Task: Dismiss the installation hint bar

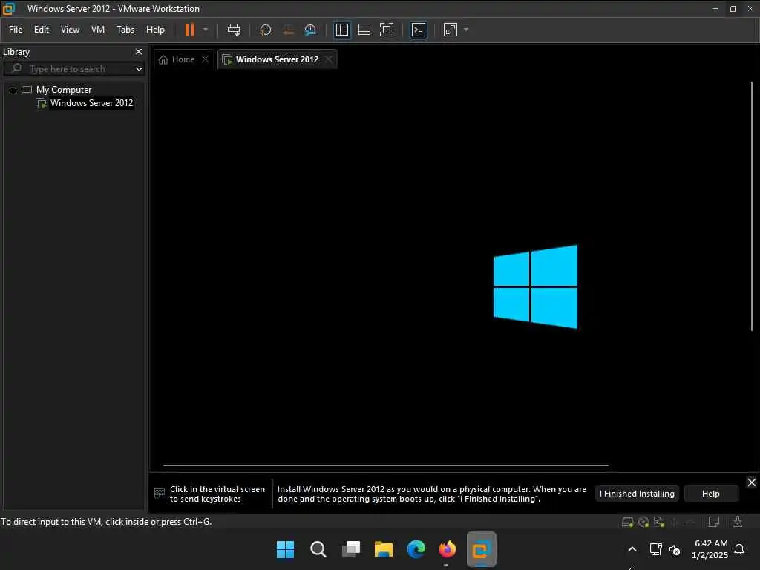Action: [751, 482]
